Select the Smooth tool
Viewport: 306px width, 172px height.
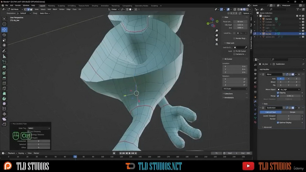[4, 104]
